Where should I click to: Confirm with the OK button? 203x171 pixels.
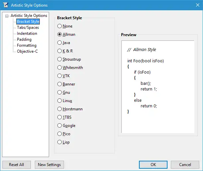[x=153, y=165]
